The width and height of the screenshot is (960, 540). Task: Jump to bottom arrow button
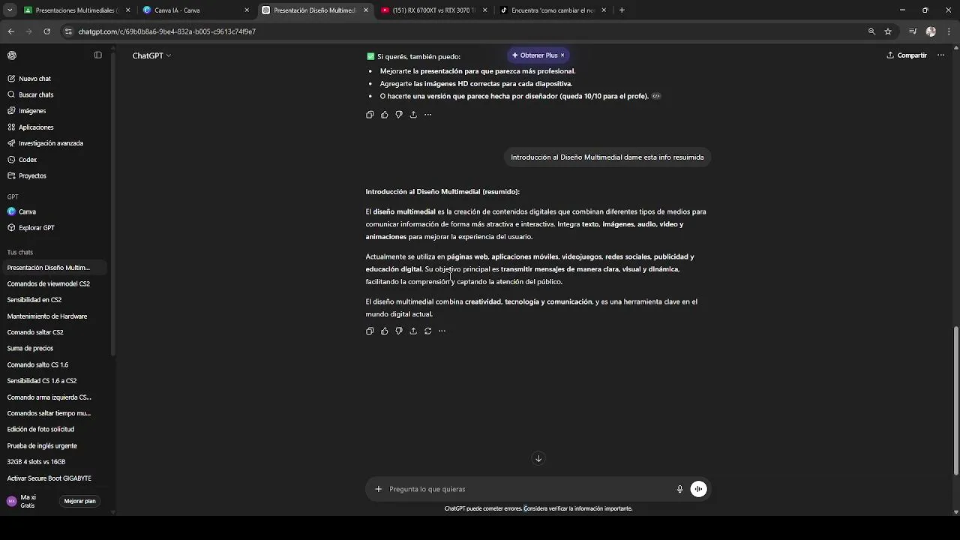(538, 458)
